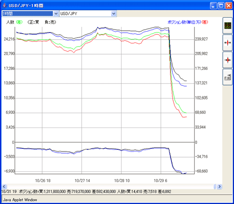
Task: Toggle the red 差 marker beside ポジション数
Action: coord(205,22)
